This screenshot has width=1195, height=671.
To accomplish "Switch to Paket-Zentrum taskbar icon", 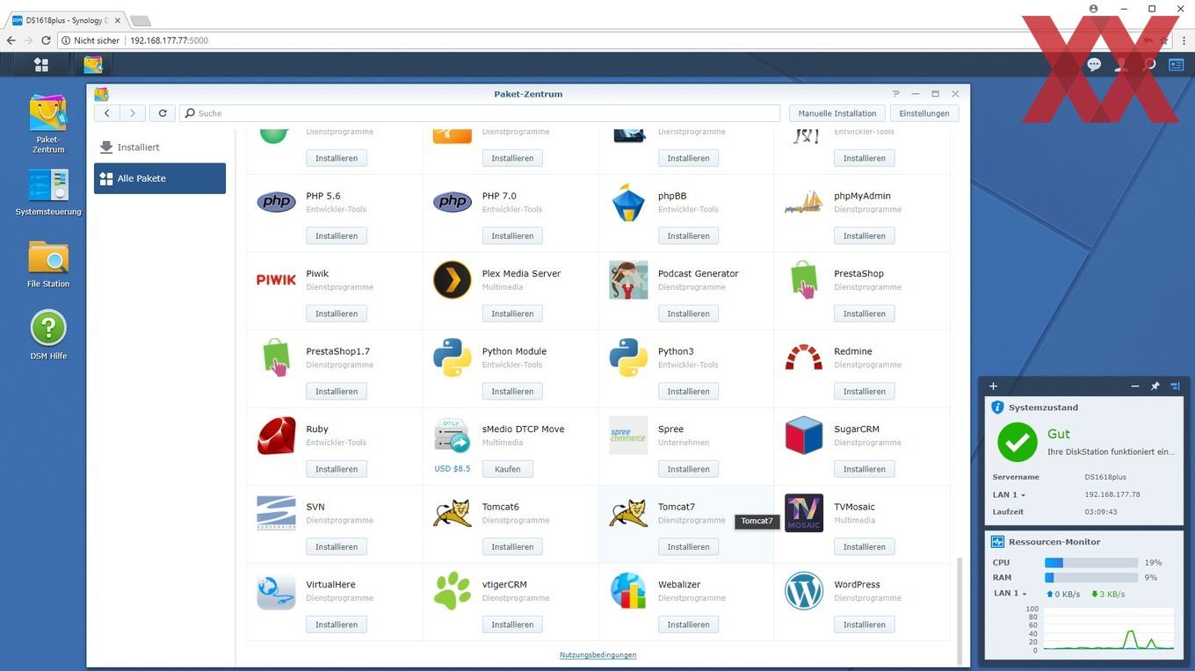I will click(x=93, y=64).
